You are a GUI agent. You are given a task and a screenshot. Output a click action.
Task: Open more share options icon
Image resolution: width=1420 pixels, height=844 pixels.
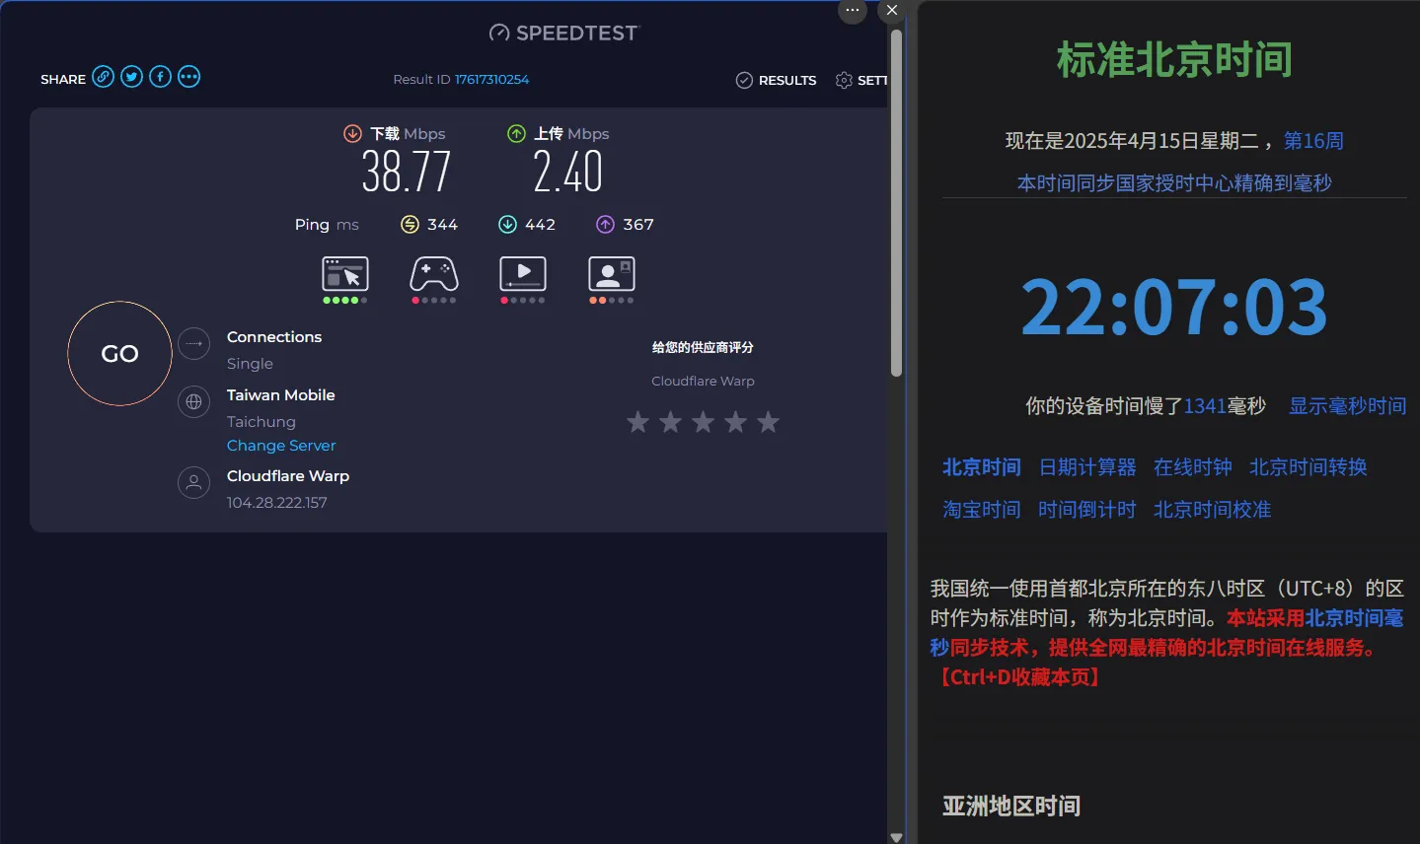click(x=189, y=77)
